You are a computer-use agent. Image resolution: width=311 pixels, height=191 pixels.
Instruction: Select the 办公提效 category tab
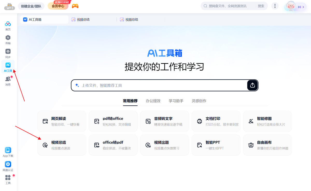(153, 101)
